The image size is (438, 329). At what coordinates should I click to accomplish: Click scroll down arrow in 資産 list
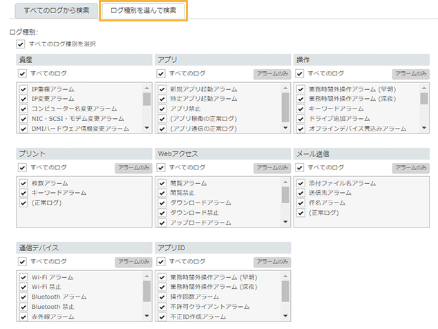pos(146,128)
